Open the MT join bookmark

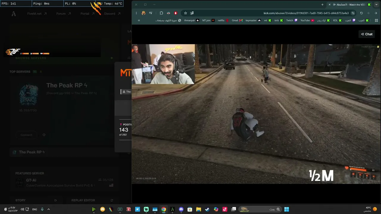click(x=208, y=21)
